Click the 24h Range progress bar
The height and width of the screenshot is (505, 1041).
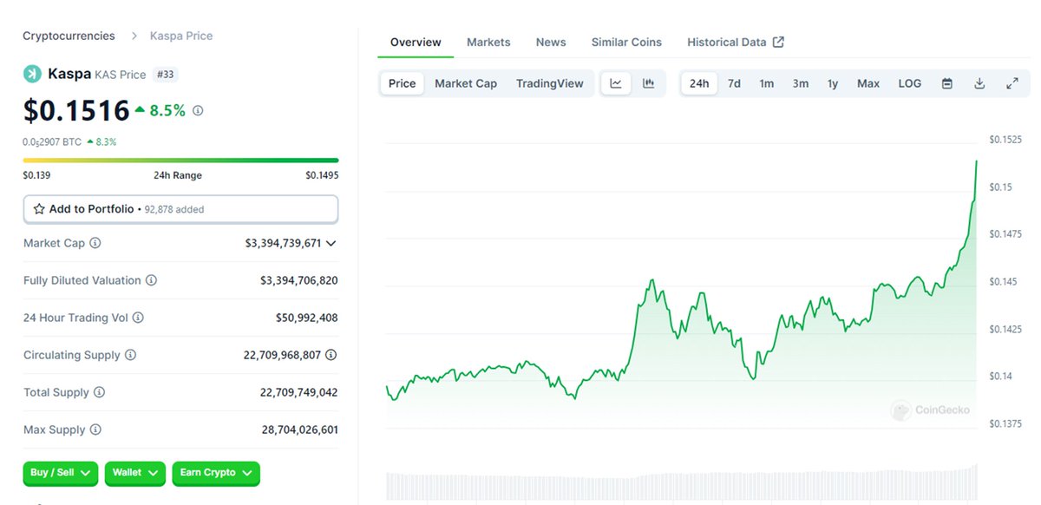[x=180, y=161]
